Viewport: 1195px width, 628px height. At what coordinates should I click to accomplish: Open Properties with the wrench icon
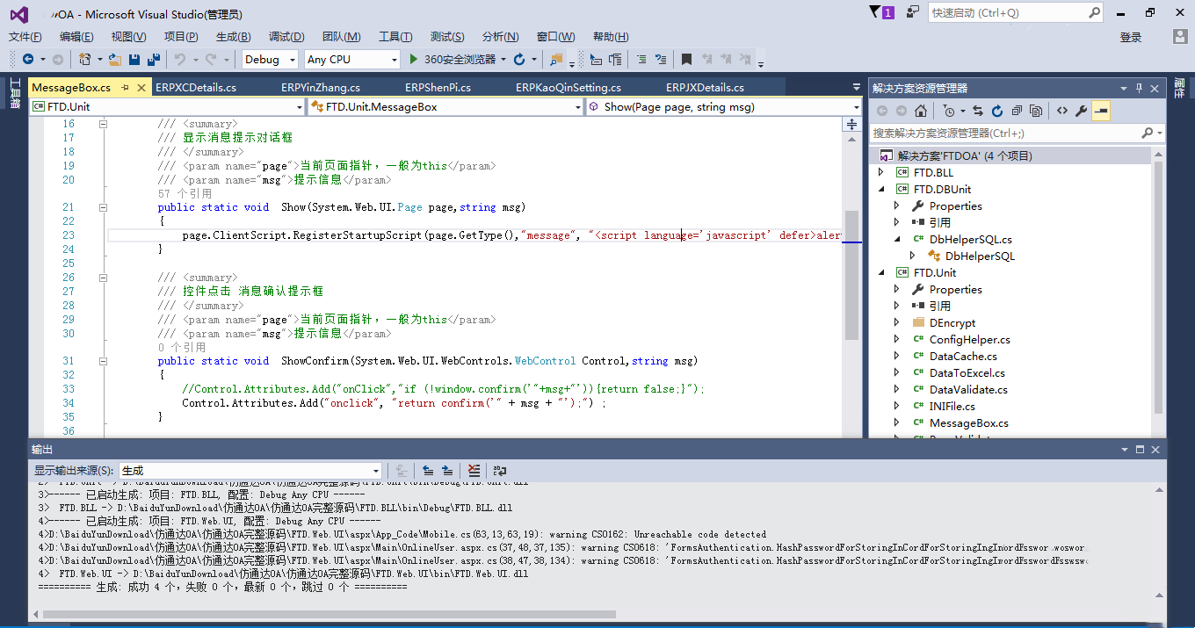pos(1082,111)
